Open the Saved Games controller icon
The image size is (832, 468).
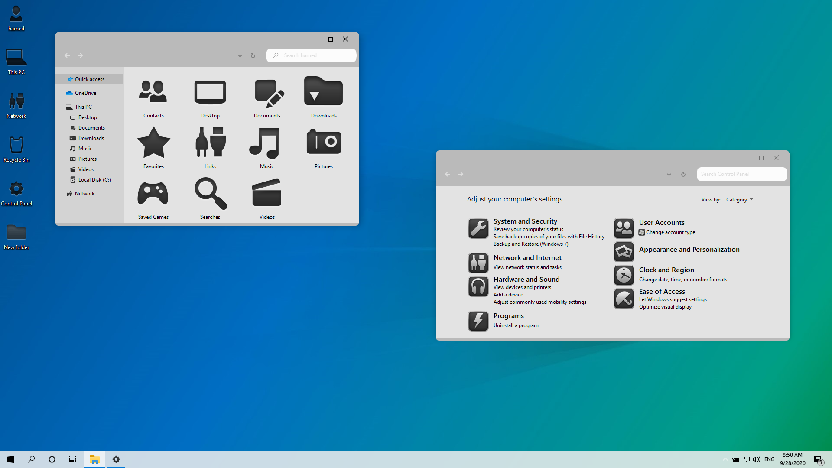click(153, 193)
